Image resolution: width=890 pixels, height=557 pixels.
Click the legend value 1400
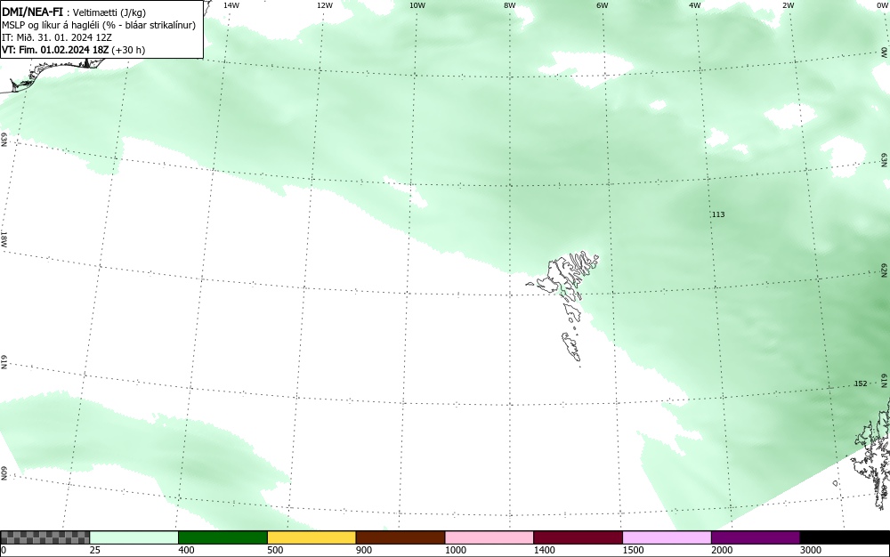(x=544, y=550)
